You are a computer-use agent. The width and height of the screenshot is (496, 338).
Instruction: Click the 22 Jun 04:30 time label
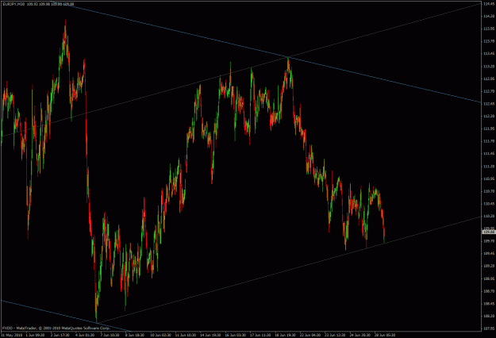point(310,335)
